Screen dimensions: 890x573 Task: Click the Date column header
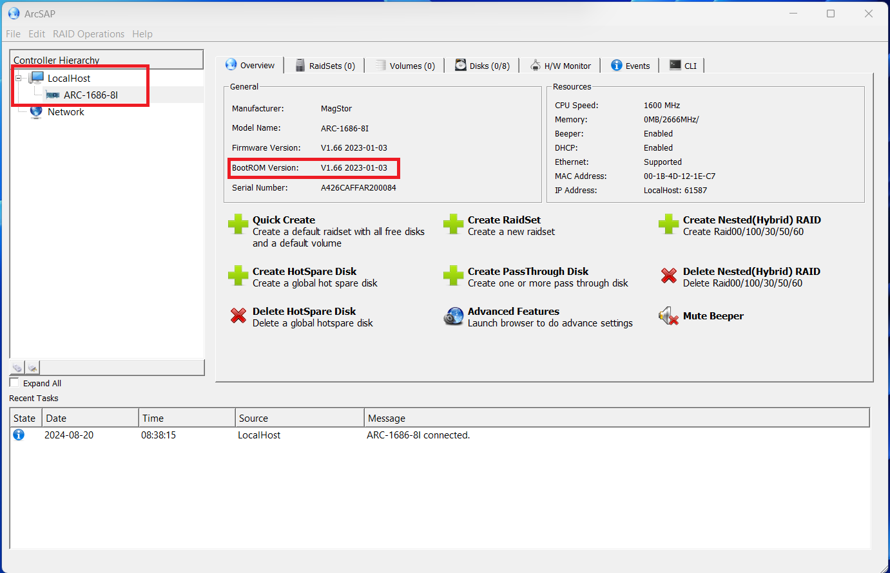pyautogui.click(x=90, y=418)
